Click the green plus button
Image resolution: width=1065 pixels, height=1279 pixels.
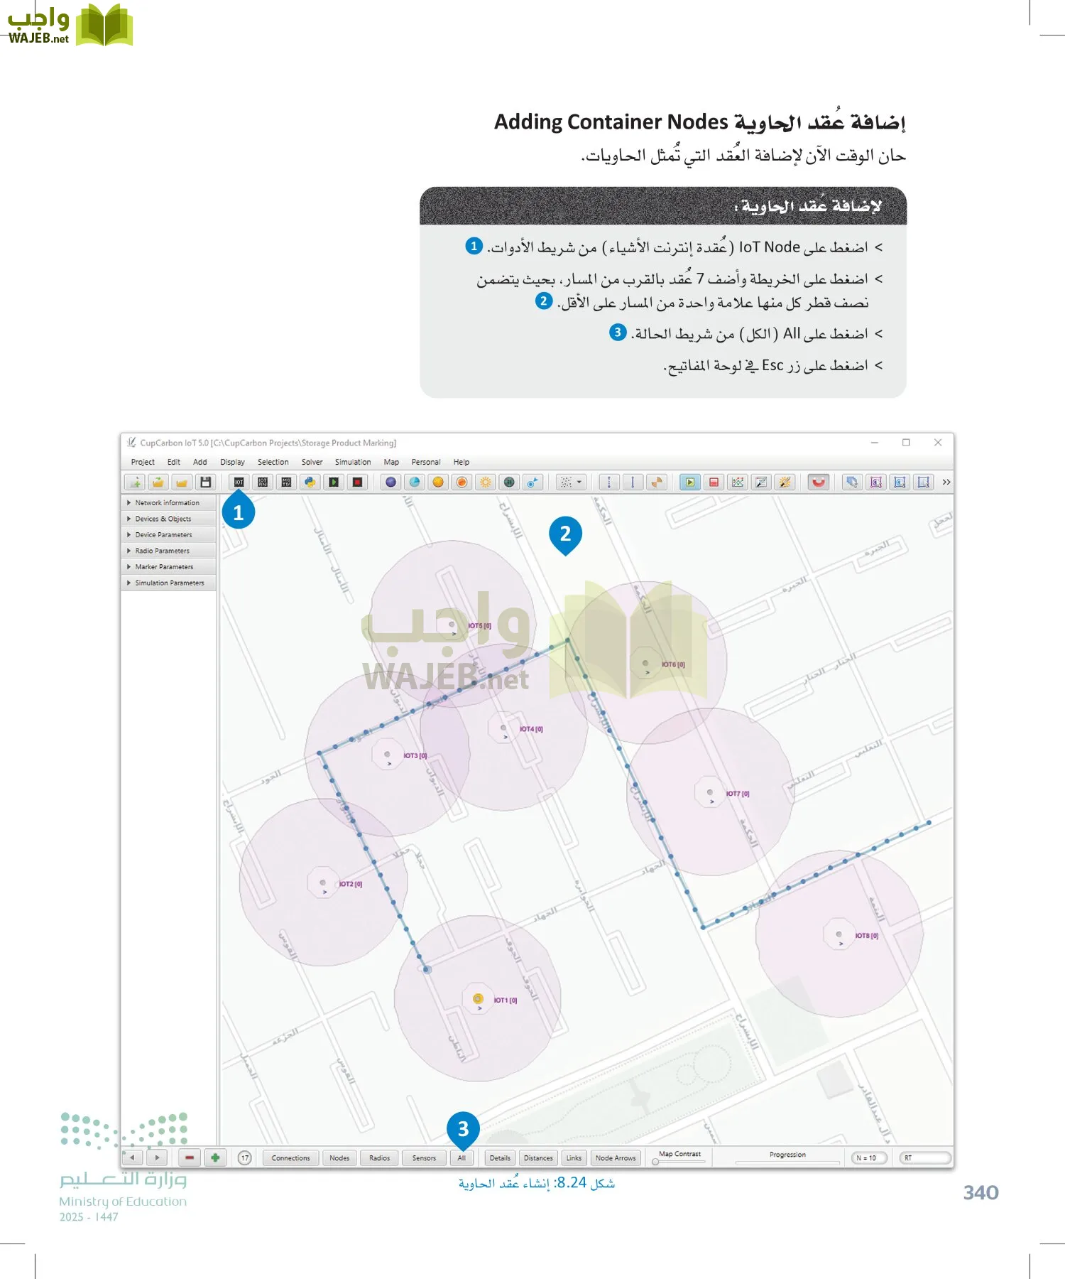coord(215,1157)
